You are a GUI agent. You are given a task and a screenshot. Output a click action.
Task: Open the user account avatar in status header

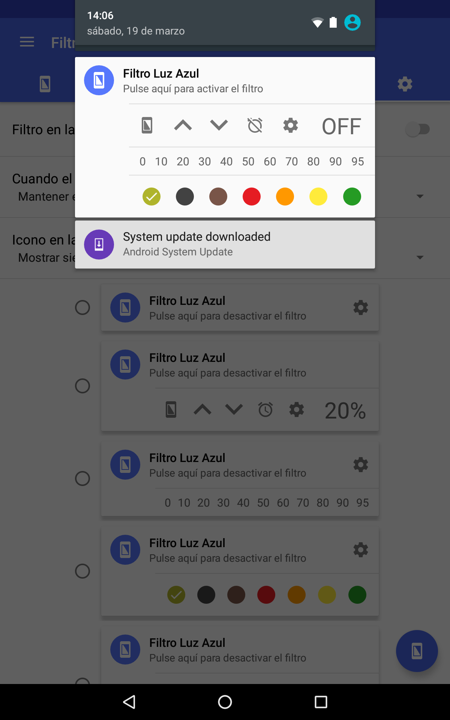pyautogui.click(x=352, y=22)
